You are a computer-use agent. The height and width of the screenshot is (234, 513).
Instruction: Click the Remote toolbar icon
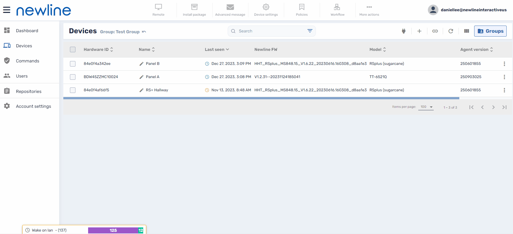[158, 10]
